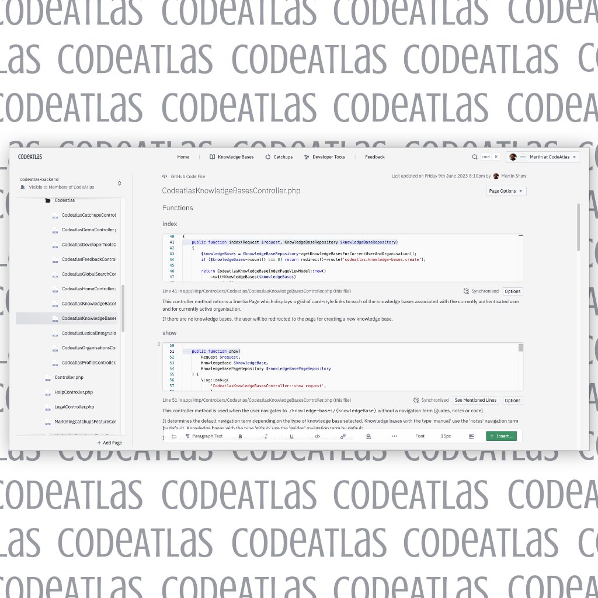Viewport: 598px width, 598px height.
Task: Click the show code block scrollbar thumb
Action: pyautogui.click(x=520, y=348)
